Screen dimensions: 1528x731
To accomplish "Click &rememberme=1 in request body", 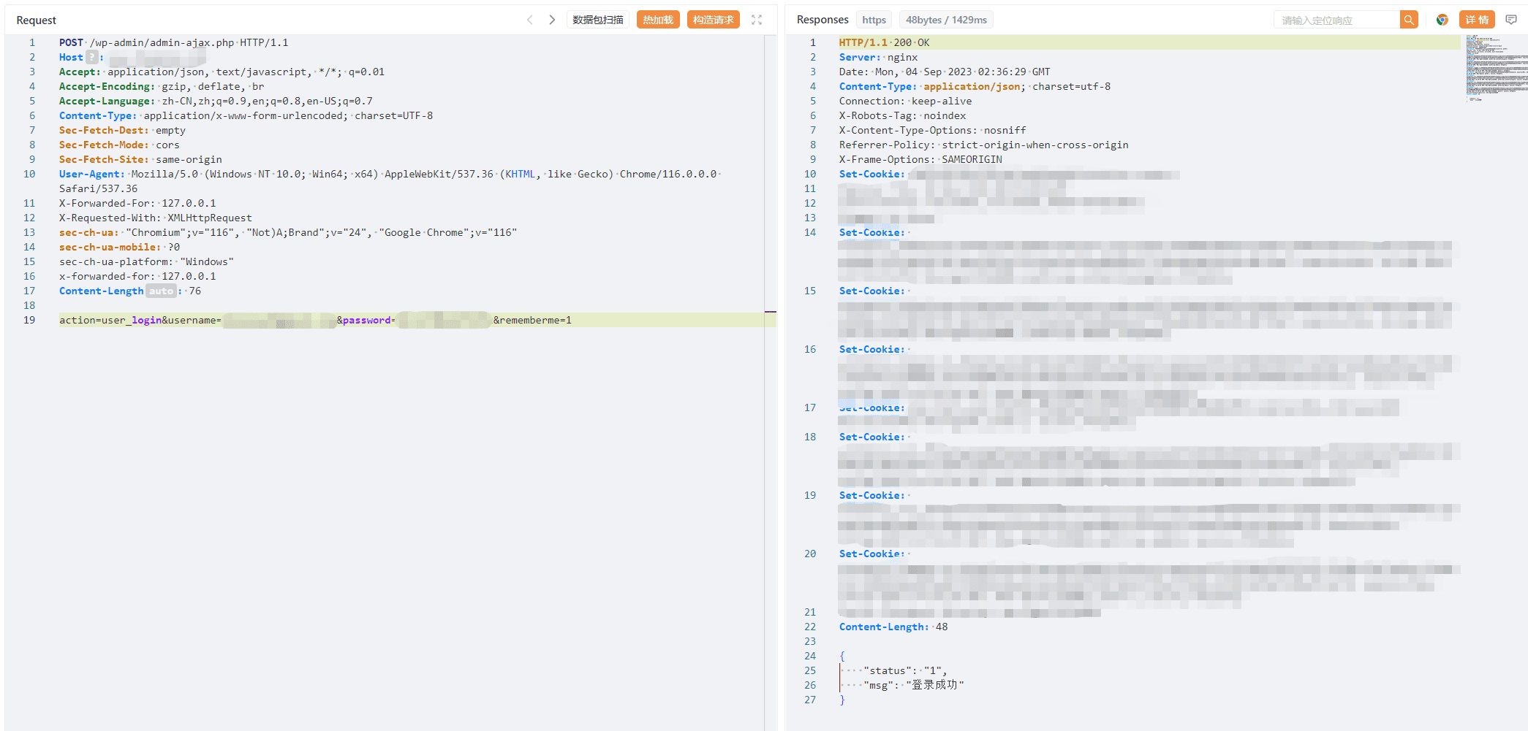I will (x=532, y=320).
